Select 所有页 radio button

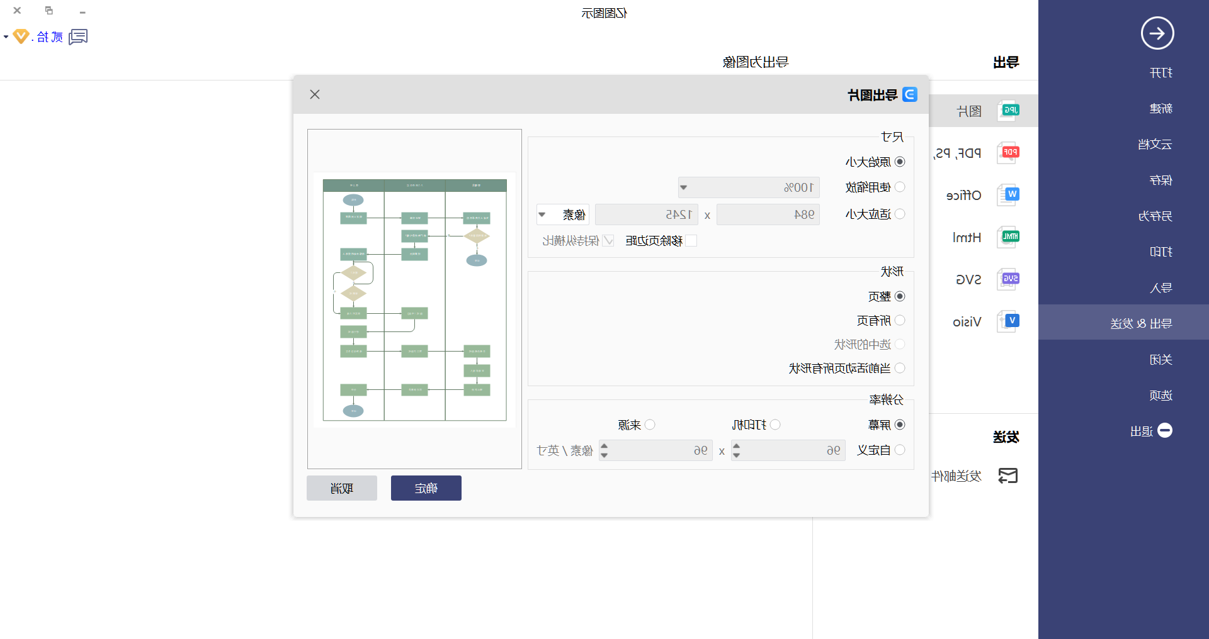[900, 320]
